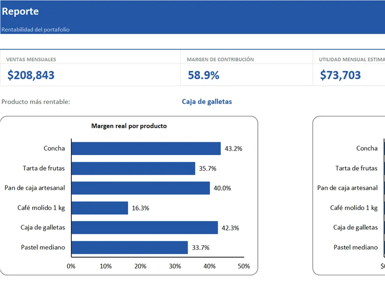Select the Pan de caja artesanal bar
Screen dimensions: 385x289
click(141, 188)
